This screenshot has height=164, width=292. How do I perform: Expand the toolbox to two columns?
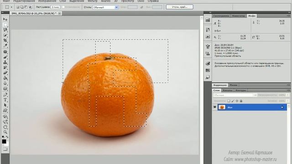click(x=3, y=12)
